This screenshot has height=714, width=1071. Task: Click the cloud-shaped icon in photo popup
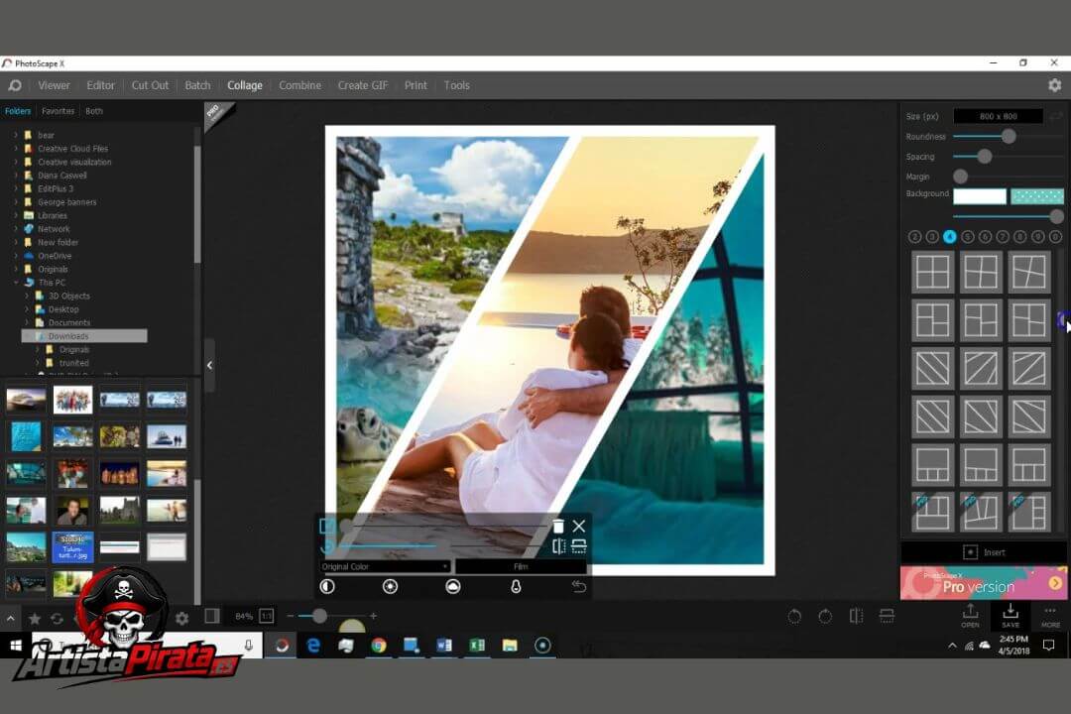[x=453, y=586]
